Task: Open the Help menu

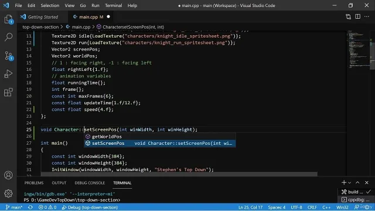Action: pyautogui.click(x=132, y=5)
